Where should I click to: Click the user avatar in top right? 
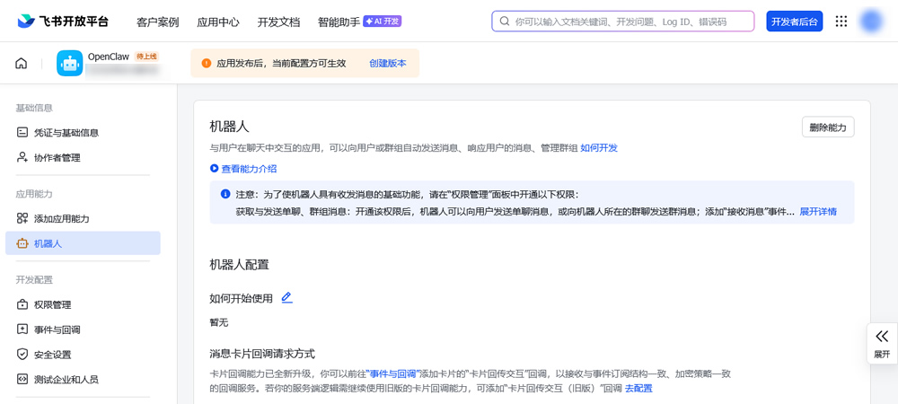pyautogui.click(x=871, y=22)
